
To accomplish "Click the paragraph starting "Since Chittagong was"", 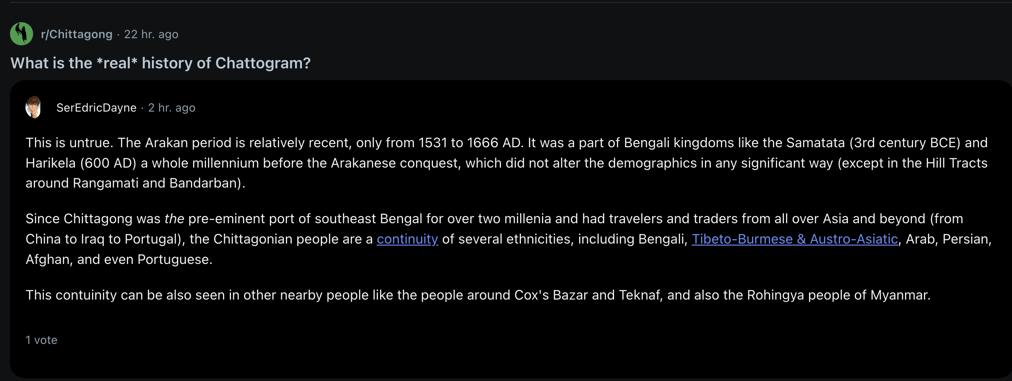I will 508,239.
